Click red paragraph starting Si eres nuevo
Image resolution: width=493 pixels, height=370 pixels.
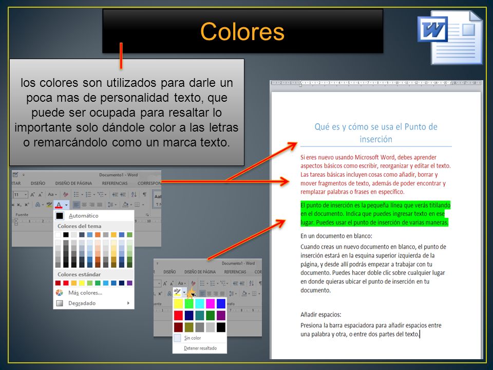click(375, 175)
